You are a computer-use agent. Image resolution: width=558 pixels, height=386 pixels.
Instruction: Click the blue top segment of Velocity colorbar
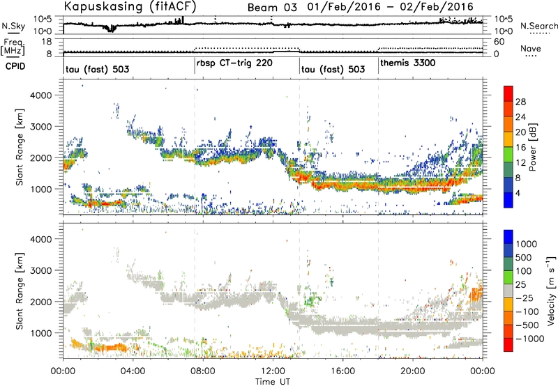pos(508,237)
